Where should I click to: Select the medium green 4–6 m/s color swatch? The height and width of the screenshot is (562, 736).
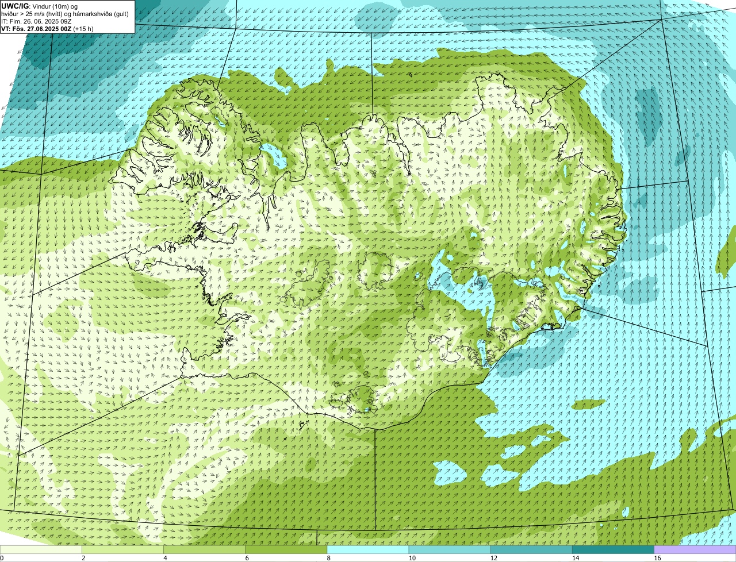click(205, 550)
